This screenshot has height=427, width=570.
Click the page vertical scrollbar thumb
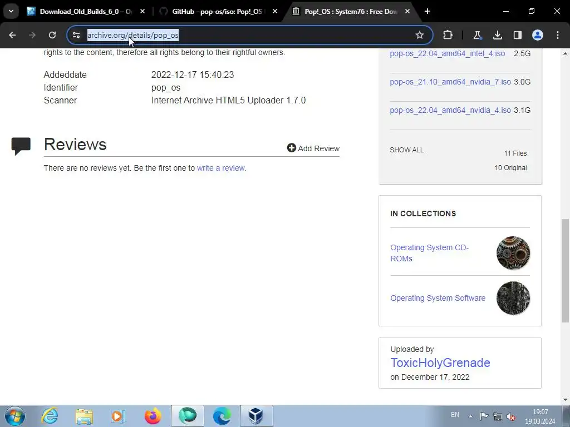coord(565,271)
